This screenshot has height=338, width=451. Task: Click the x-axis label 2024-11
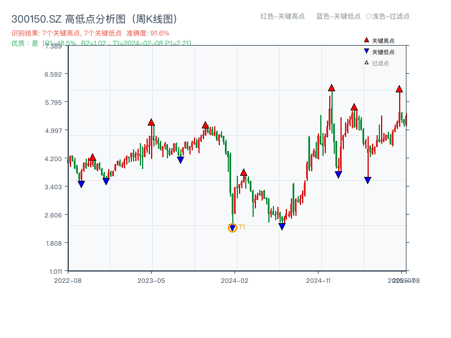(319, 281)
